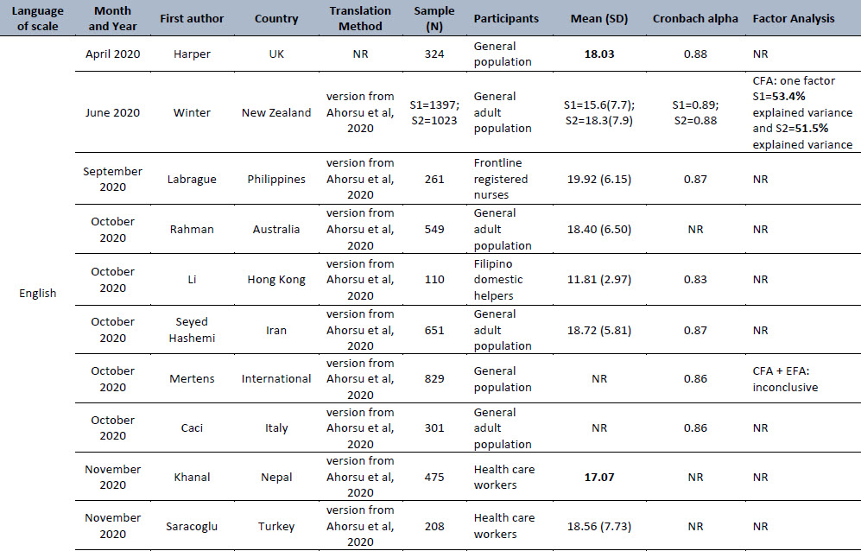Select the 'Month and Year' header cell

112,18
